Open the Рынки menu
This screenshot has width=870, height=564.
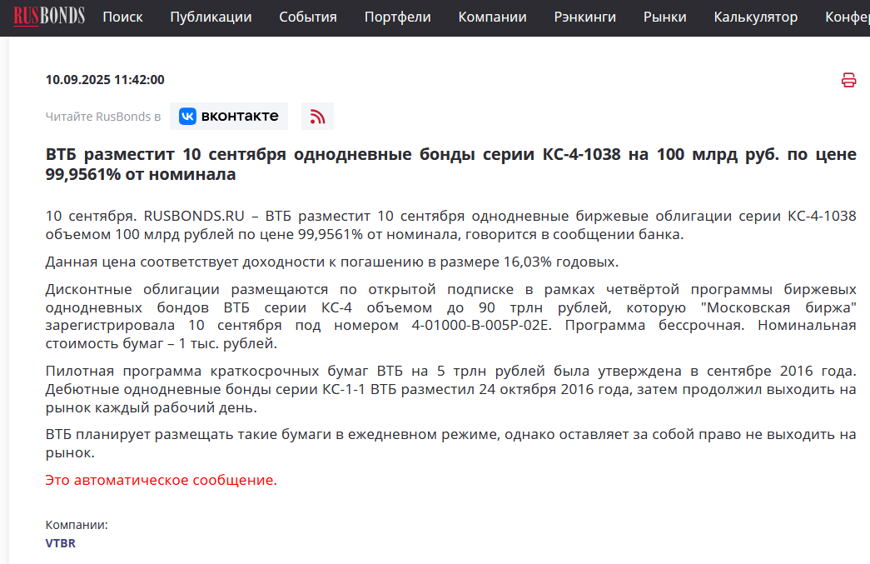point(664,17)
